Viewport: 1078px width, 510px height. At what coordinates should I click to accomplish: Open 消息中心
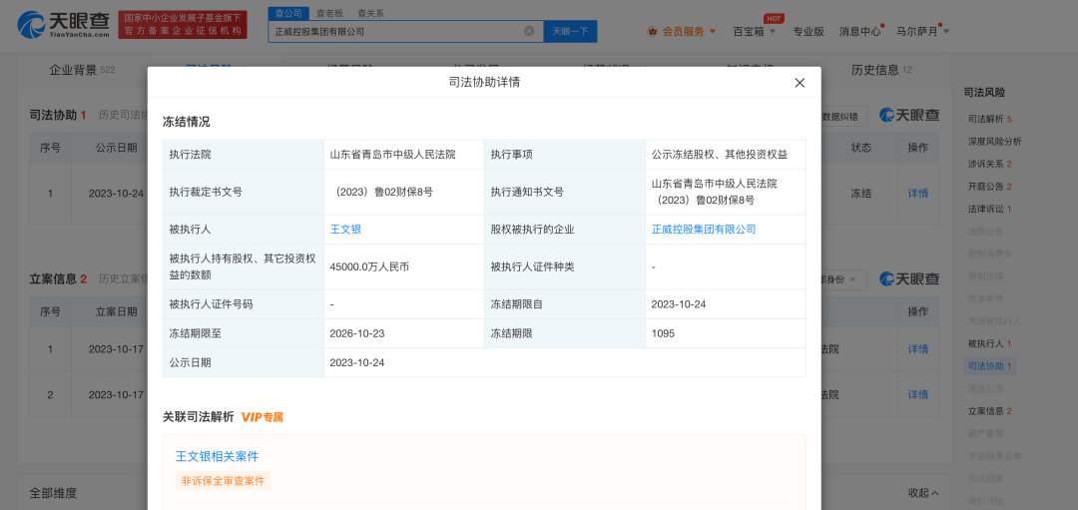(860, 31)
